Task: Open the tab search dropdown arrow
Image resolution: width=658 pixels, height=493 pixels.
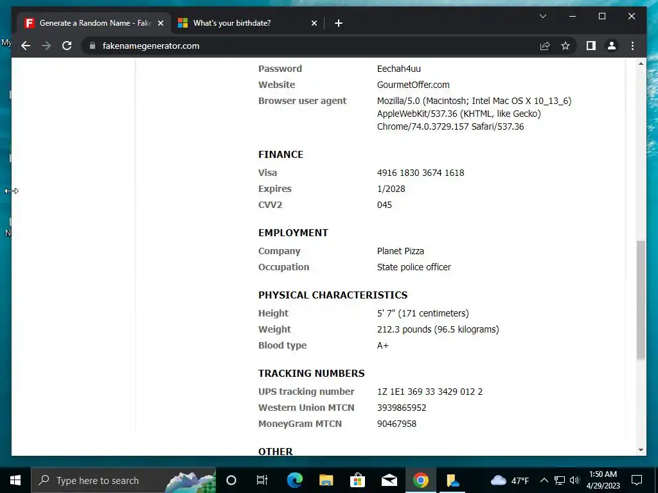Action: pos(542,16)
